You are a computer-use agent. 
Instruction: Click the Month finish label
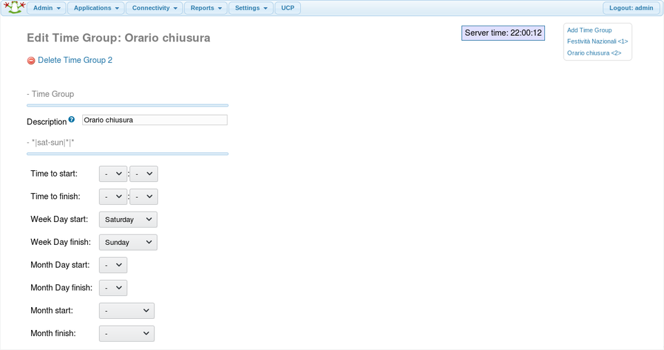(x=53, y=333)
